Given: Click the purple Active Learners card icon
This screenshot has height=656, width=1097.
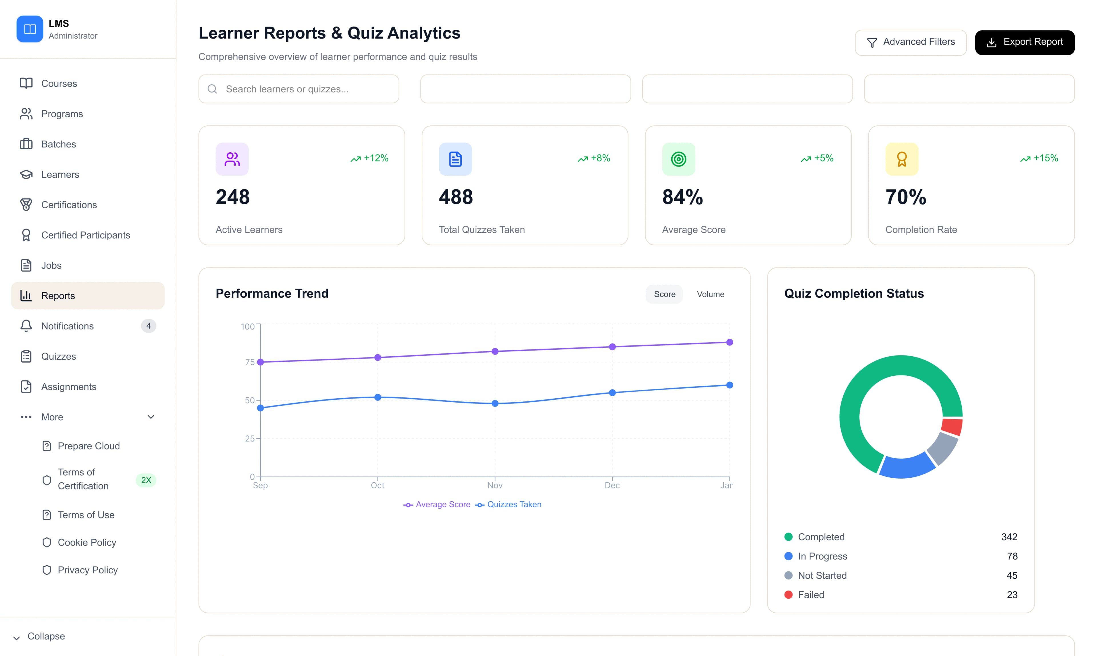Looking at the screenshot, I should [x=232, y=159].
